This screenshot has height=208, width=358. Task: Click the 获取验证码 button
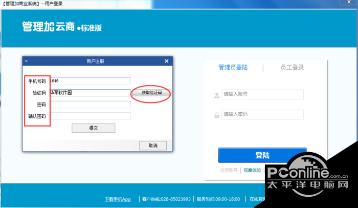pyautogui.click(x=151, y=93)
